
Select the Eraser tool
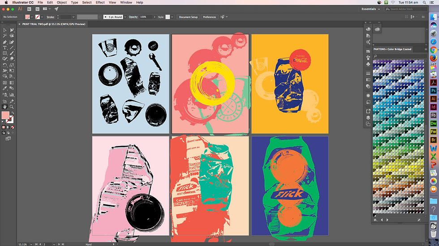tap(12, 58)
